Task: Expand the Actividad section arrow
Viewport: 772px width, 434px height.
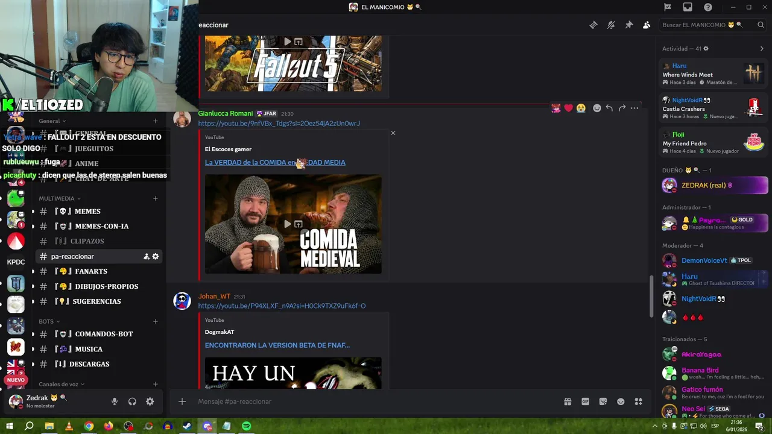Action: tap(762, 49)
